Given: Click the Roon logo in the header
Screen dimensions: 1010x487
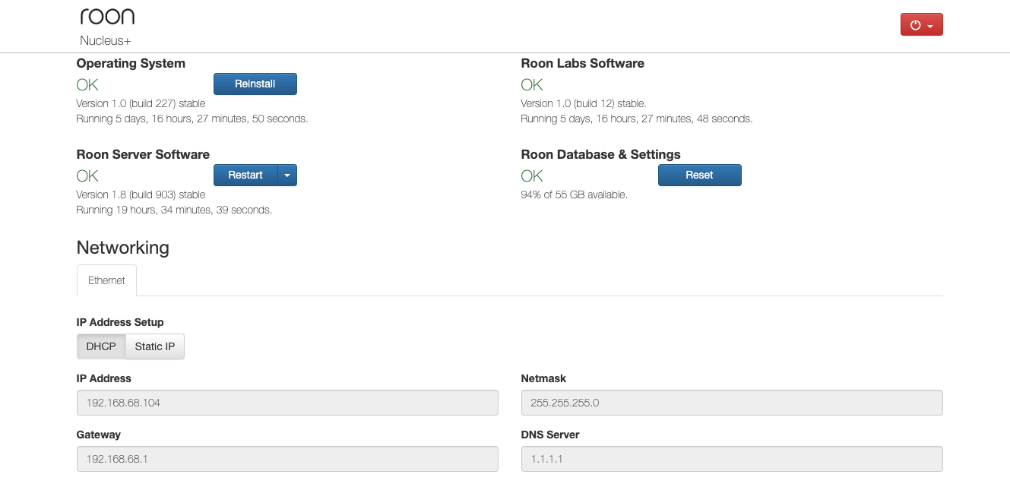Looking at the screenshot, I should [107, 17].
